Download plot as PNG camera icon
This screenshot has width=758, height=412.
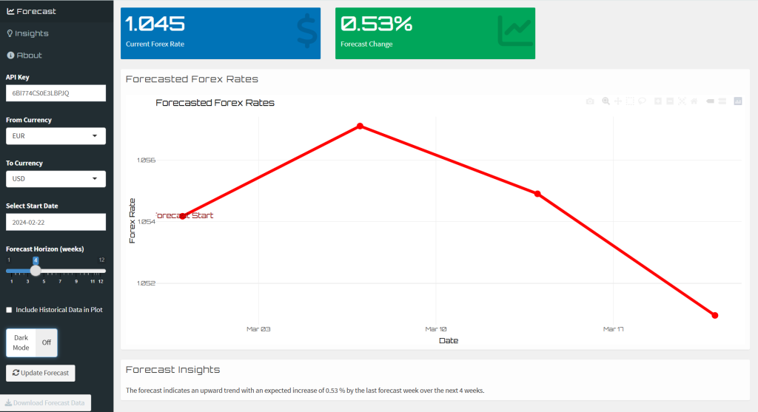click(x=590, y=101)
